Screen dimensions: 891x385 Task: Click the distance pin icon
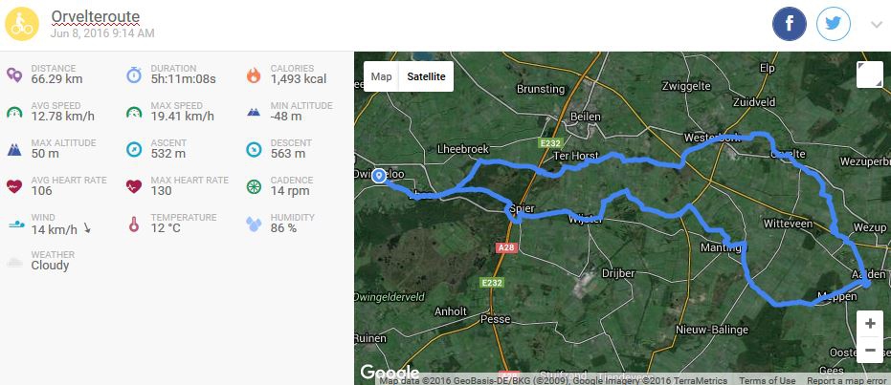[14, 75]
